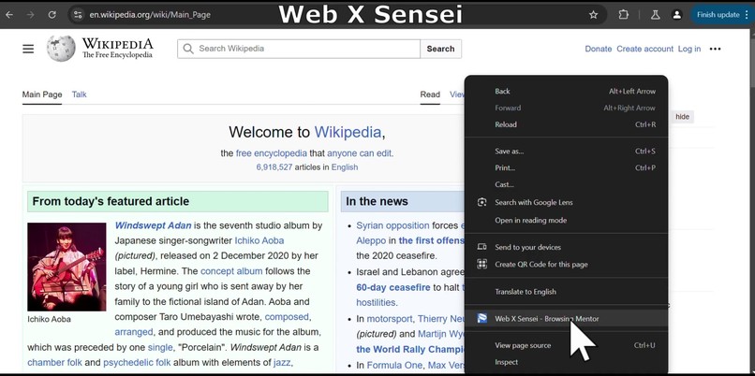Click the browser back arrow
This screenshot has height=376, width=755.
point(9,15)
